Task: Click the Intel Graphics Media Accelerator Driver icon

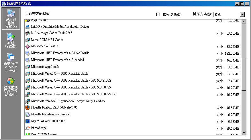Action: [x=28, y=27]
